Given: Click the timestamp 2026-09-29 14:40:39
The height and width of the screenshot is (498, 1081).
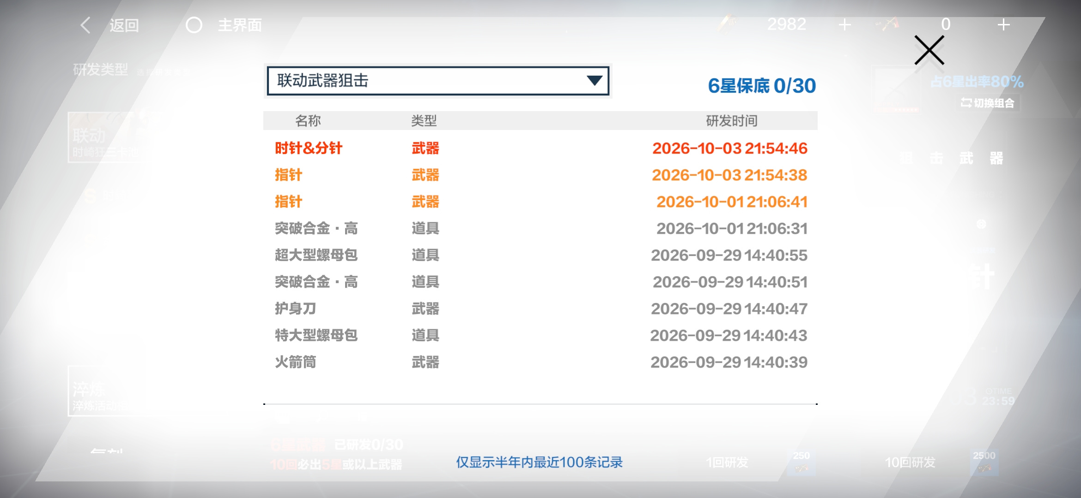Looking at the screenshot, I should (x=729, y=362).
